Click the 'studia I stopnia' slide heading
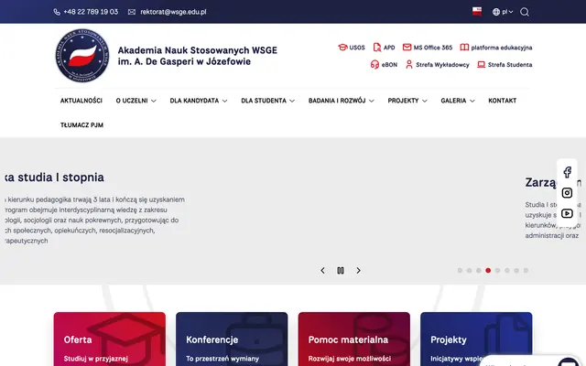Screen dimensions: 586x366 (x=61, y=177)
